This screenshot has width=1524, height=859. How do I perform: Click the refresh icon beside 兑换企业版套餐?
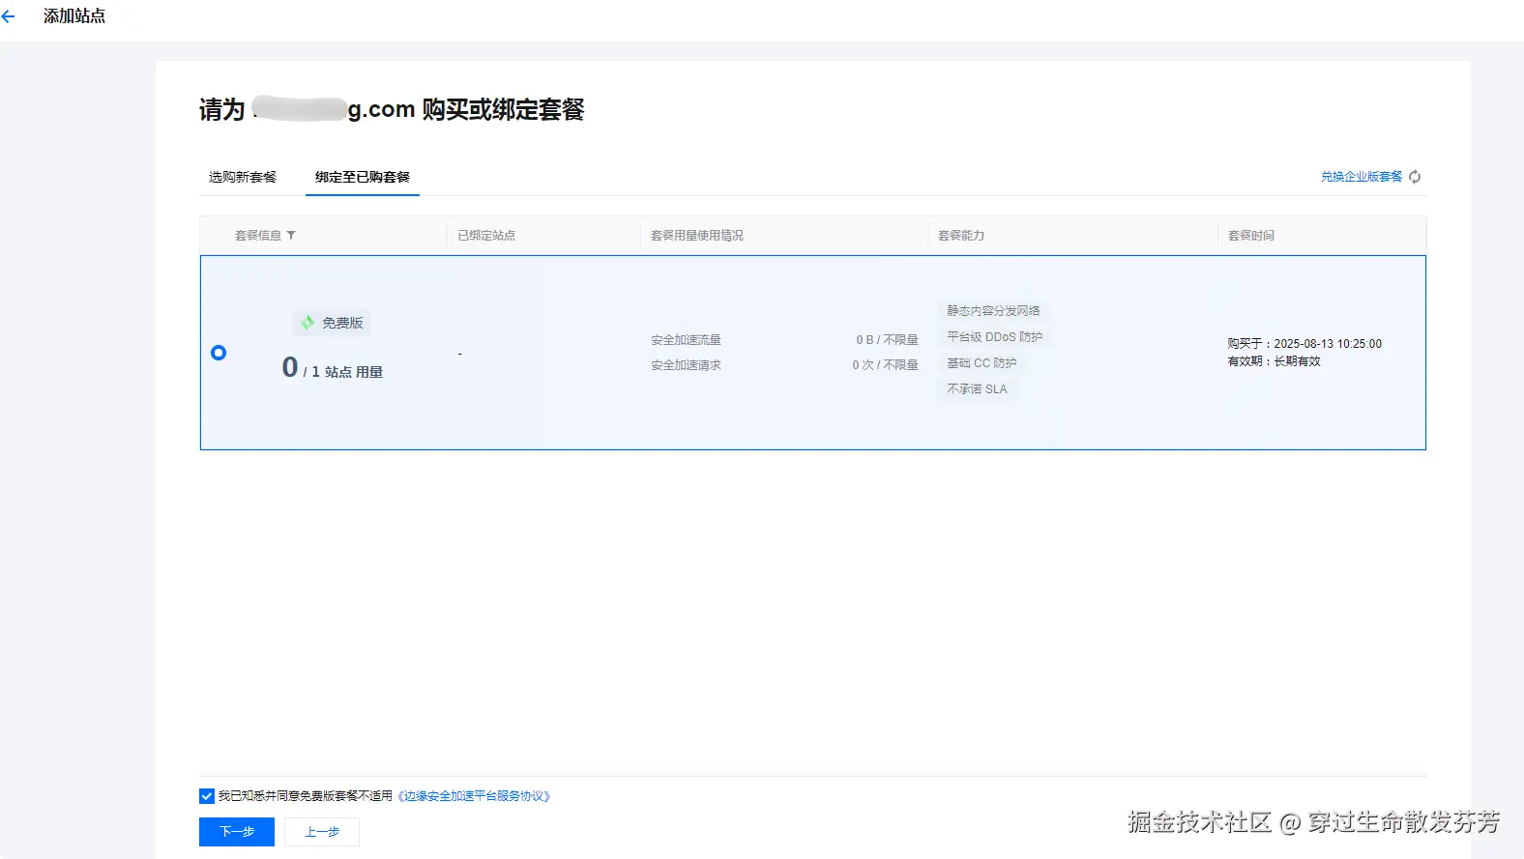click(x=1415, y=177)
